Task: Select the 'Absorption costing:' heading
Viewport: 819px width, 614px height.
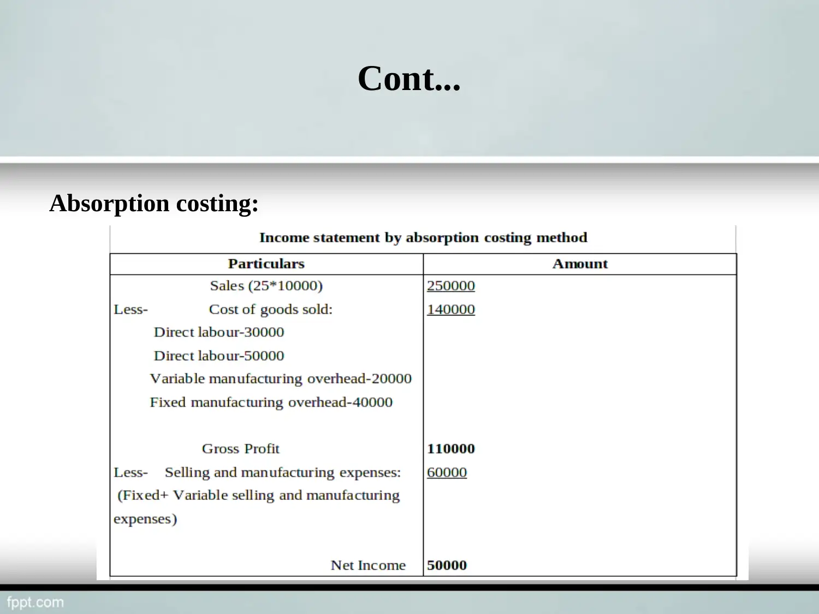Action: pos(154,204)
